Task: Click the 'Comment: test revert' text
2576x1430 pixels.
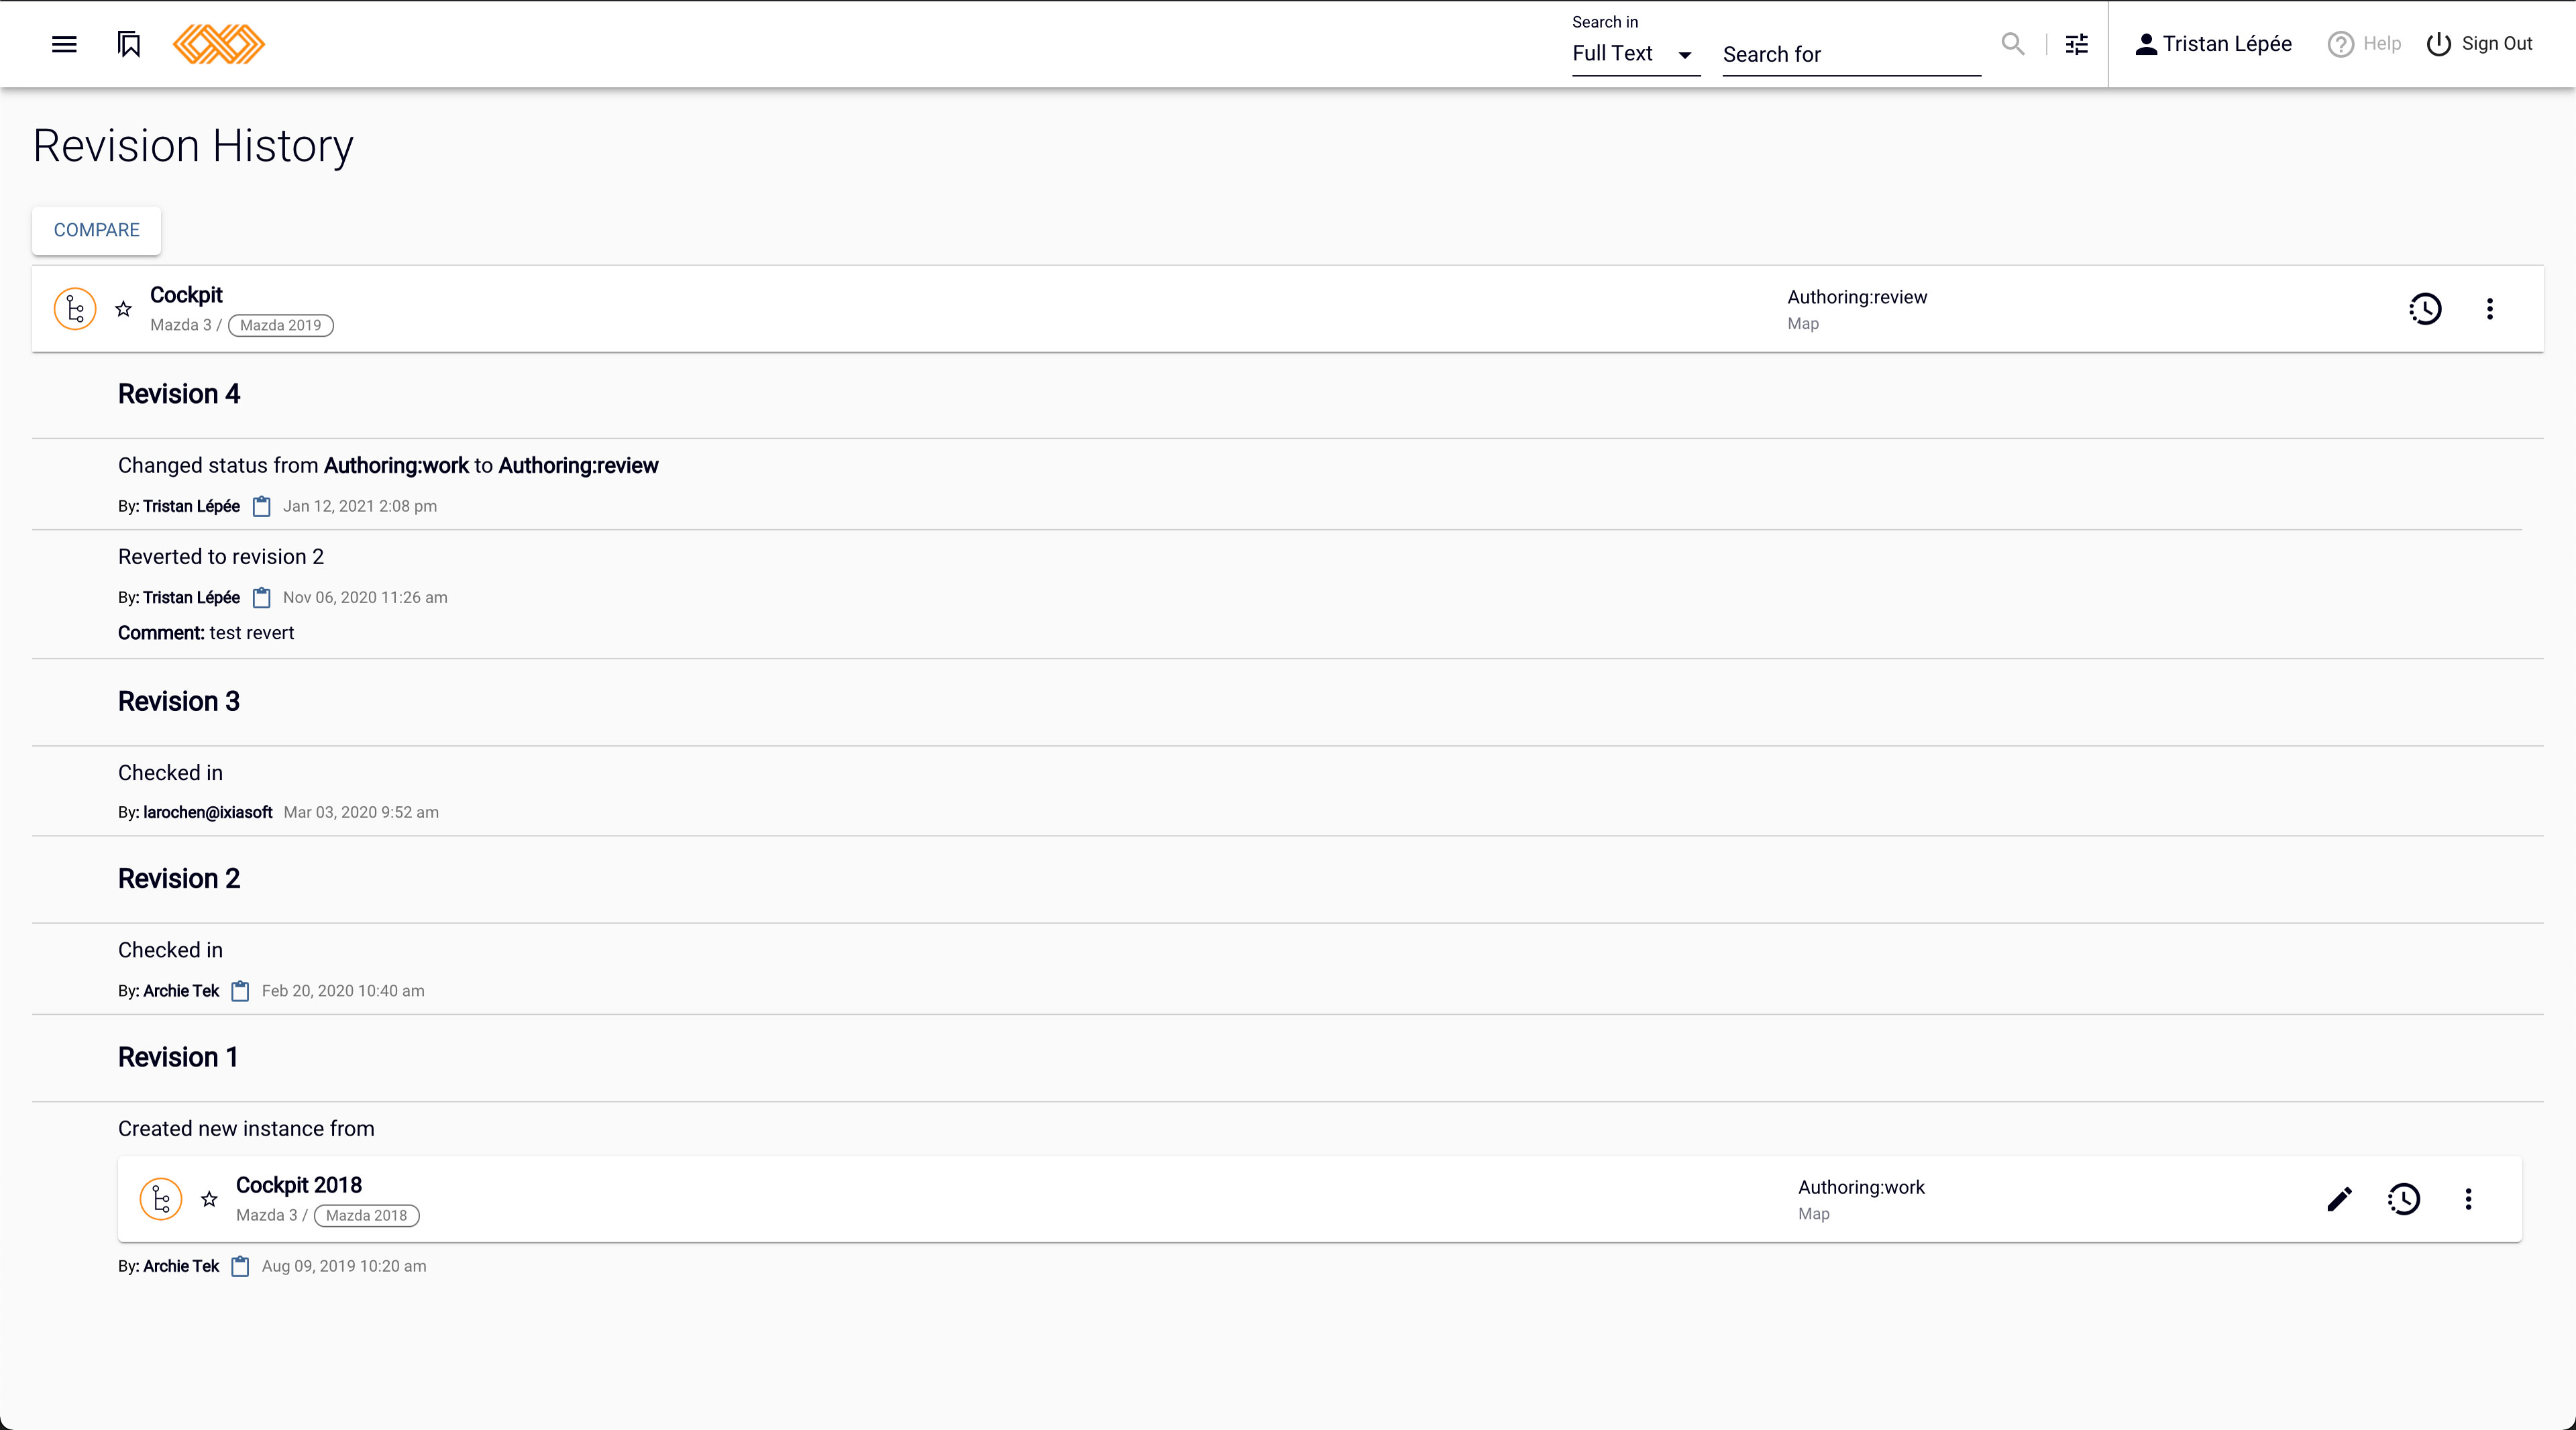Action: pyautogui.click(x=206, y=633)
